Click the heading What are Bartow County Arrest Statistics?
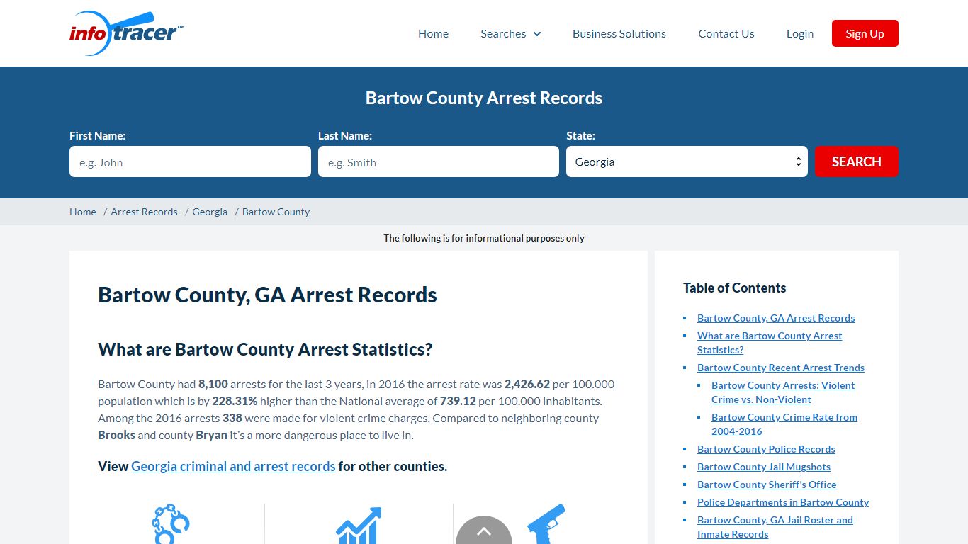 pyautogui.click(x=265, y=349)
